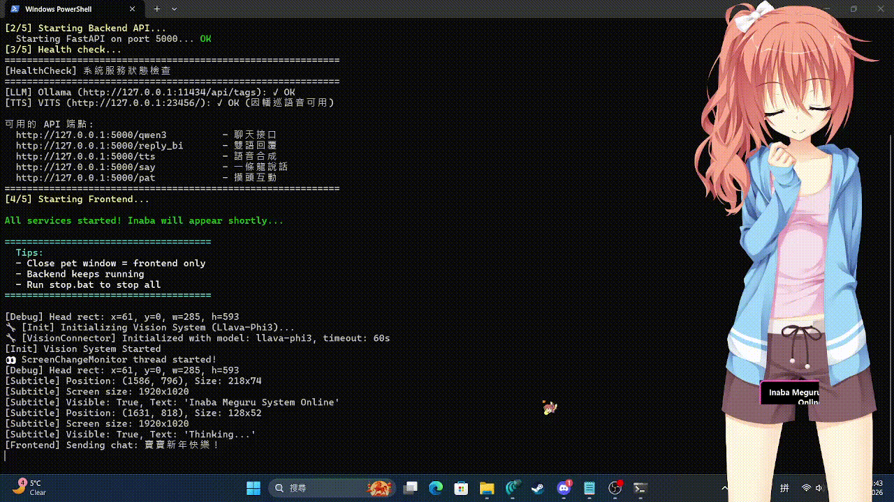
Task: Click the http://127.0.0.1:5000/qwen3 endpoint URL
Action: (91, 135)
